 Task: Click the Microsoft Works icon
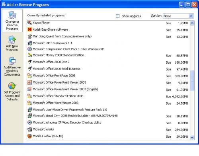coord(29,129)
